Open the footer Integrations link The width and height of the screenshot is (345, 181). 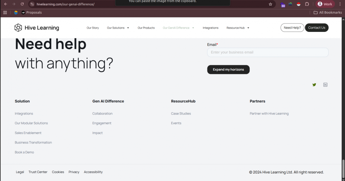pos(24,113)
